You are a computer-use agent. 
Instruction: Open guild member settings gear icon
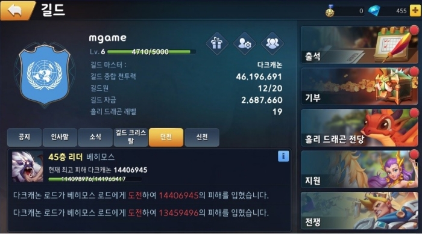point(244,43)
